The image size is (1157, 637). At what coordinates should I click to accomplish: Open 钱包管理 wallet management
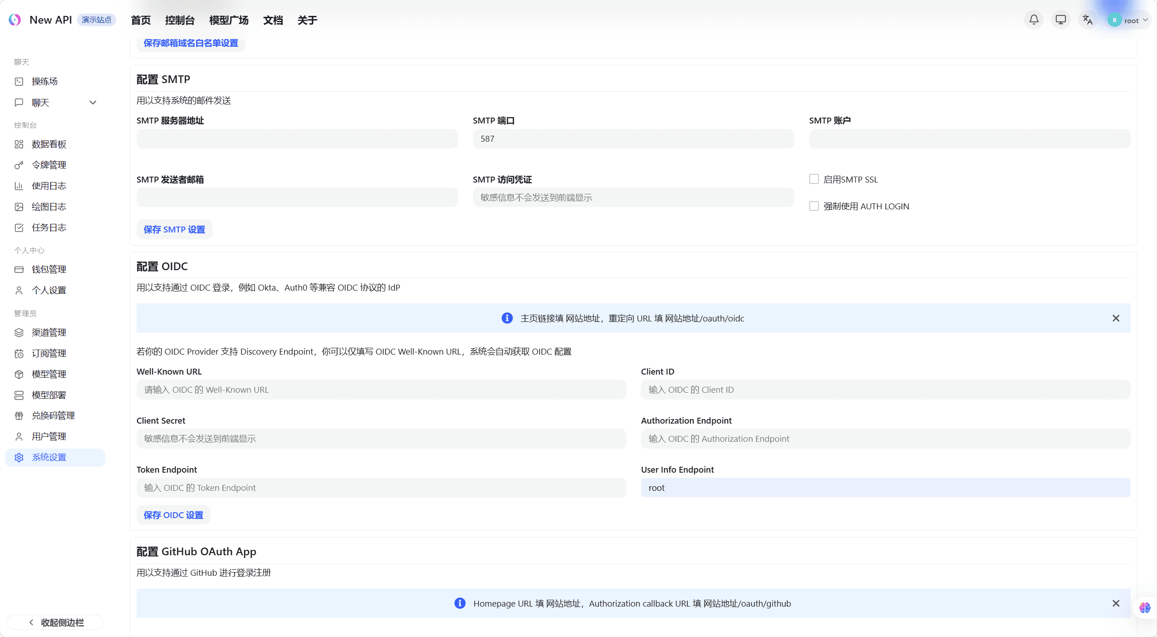point(48,269)
